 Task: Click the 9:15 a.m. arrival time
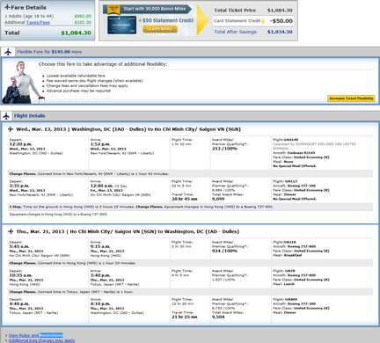(100, 246)
